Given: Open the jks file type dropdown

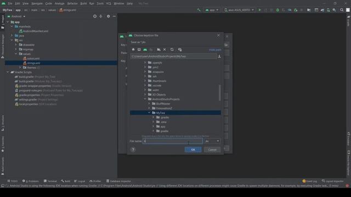Looking at the screenshot, I should click(212, 141).
